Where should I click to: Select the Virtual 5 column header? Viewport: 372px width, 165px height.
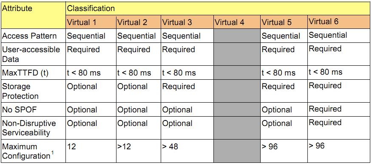pyautogui.click(x=284, y=22)
